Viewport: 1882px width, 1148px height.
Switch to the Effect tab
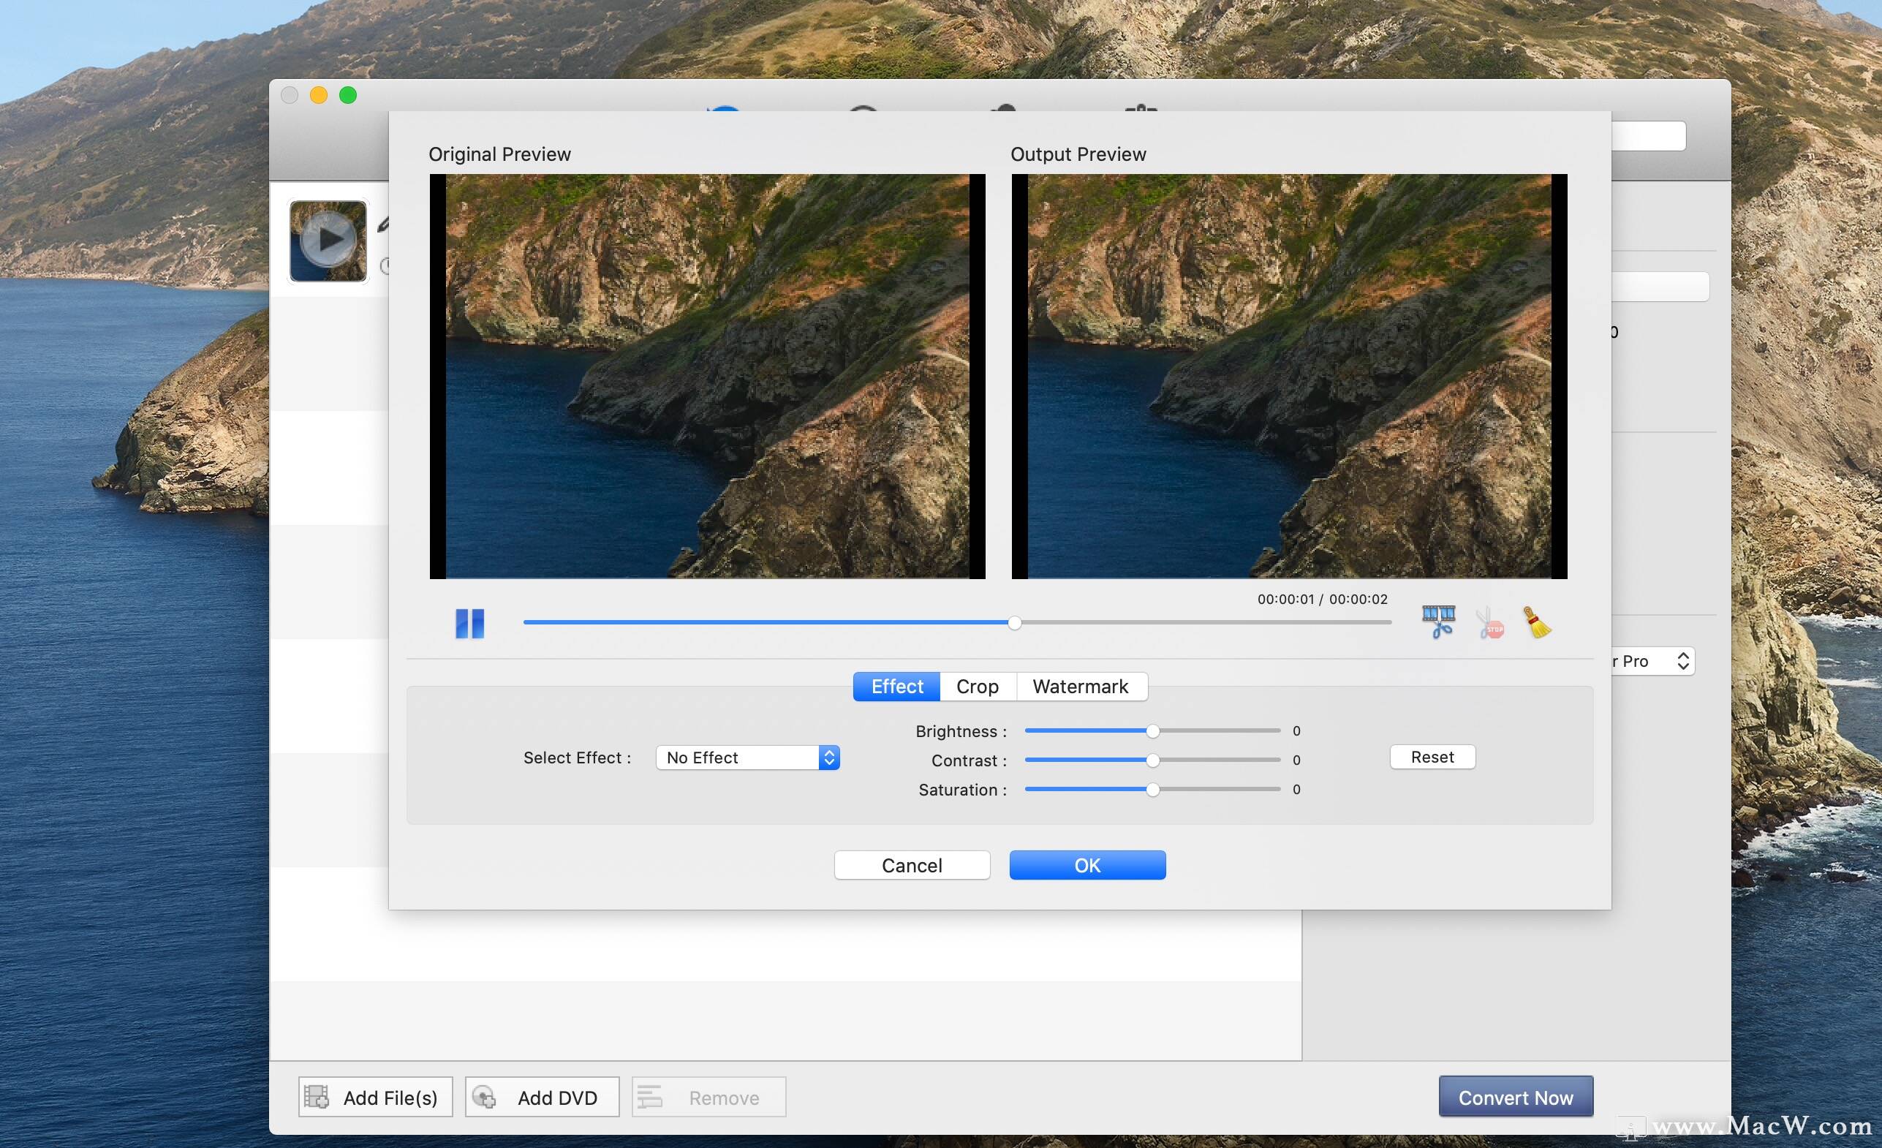pos(896,686)
